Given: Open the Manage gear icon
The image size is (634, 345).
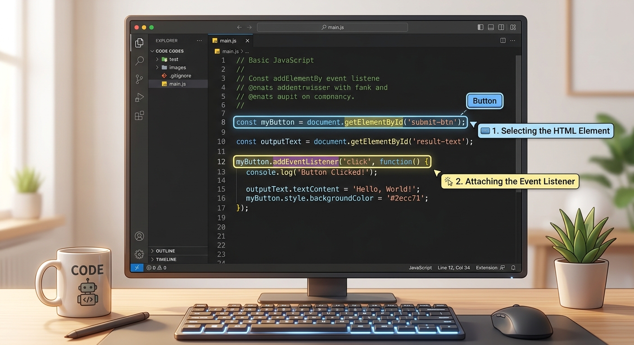Looking at the screenshot, I should coord(139,254).
